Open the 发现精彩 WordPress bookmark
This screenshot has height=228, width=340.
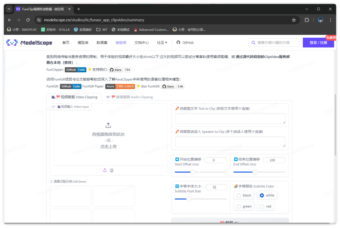[x=83, y=30]
